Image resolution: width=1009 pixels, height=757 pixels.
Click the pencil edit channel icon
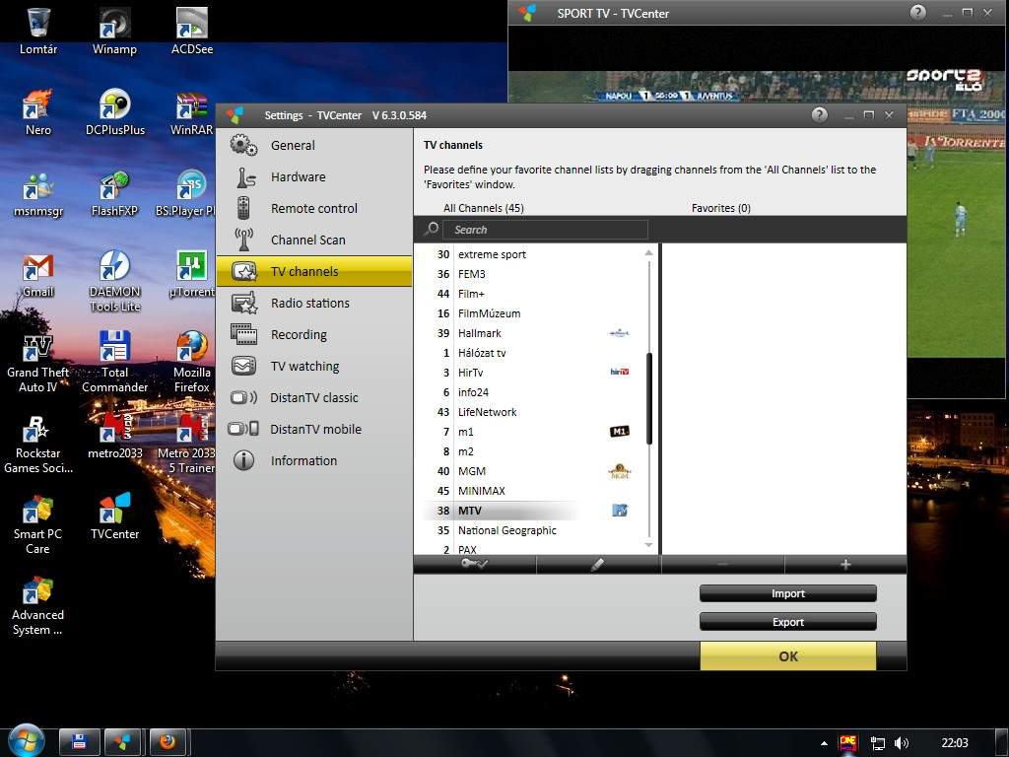[x=598, y=565]
